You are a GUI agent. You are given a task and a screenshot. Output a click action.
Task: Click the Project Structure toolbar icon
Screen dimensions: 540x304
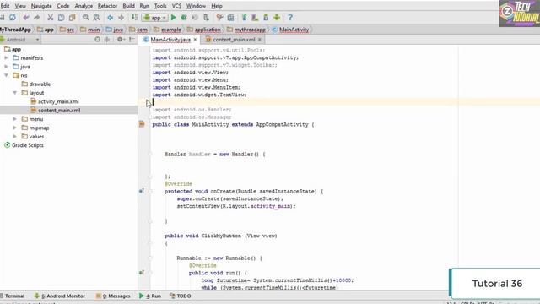tap(230, 17)
